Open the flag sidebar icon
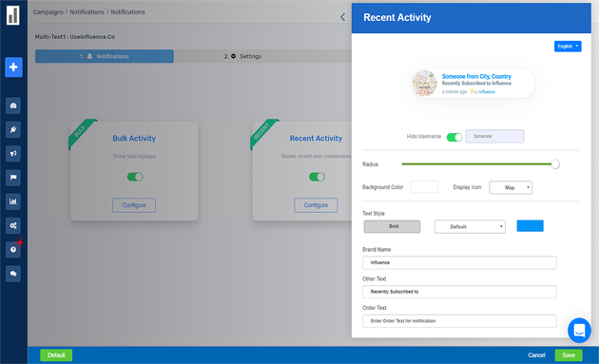599x364 pixels. pyautogui.click(x=13, y=178)
